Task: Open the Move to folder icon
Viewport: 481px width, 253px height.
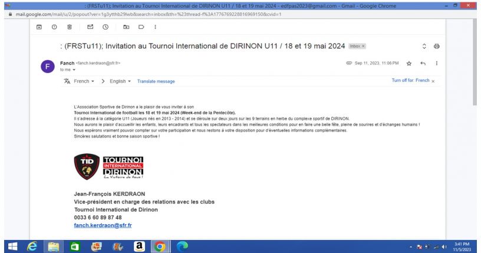Action: (x=125, y=27)
